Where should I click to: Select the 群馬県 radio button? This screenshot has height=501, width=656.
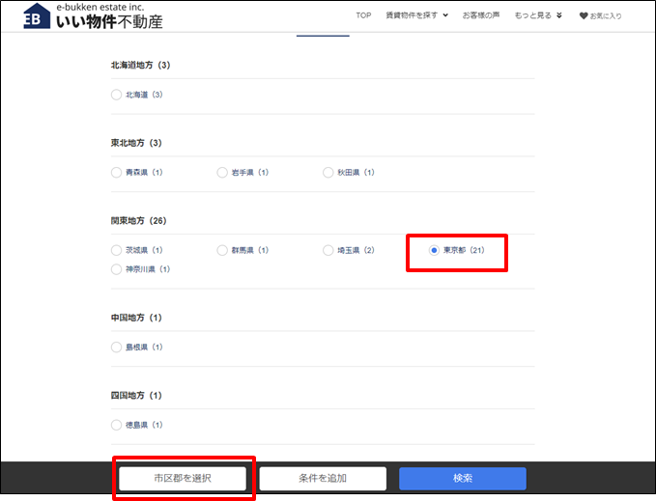tap(222, 250)
